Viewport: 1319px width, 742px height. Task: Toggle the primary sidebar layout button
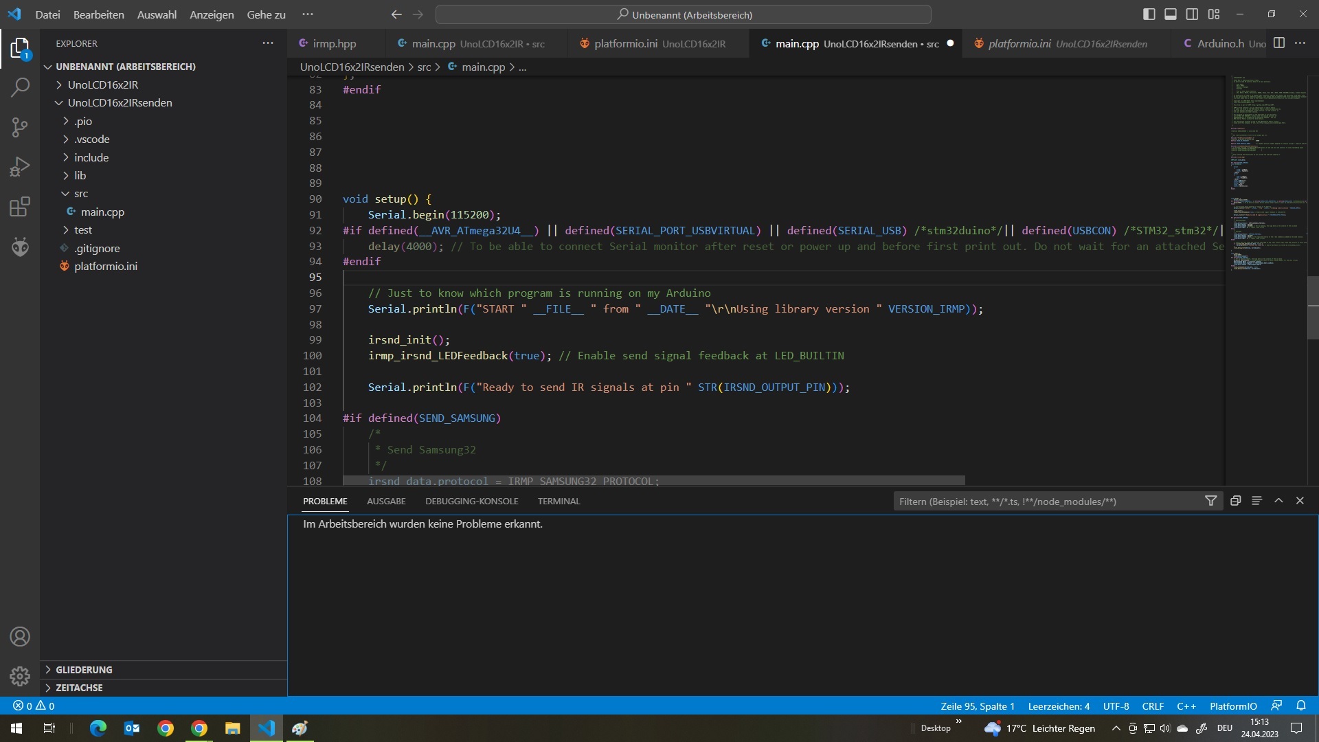[x=1149, y=14]
